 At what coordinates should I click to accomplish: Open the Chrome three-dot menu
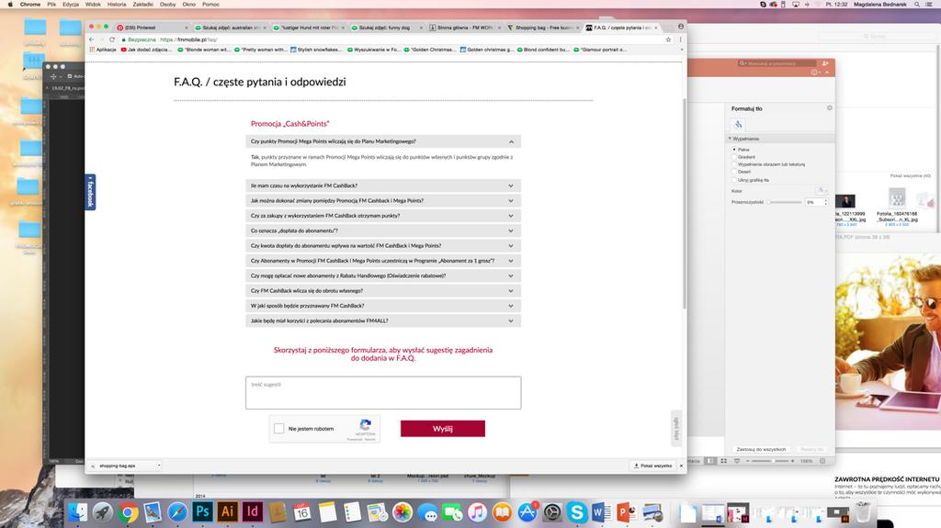(x=681, y=39)
